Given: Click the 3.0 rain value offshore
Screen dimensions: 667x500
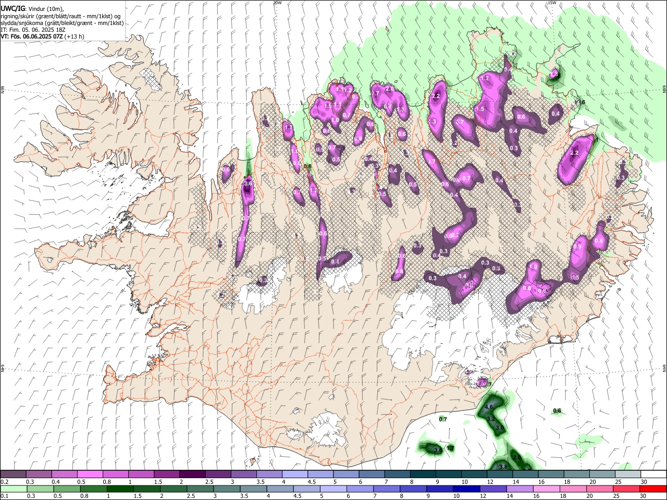Looking at the screenshot, I should [x=500, y=428].
